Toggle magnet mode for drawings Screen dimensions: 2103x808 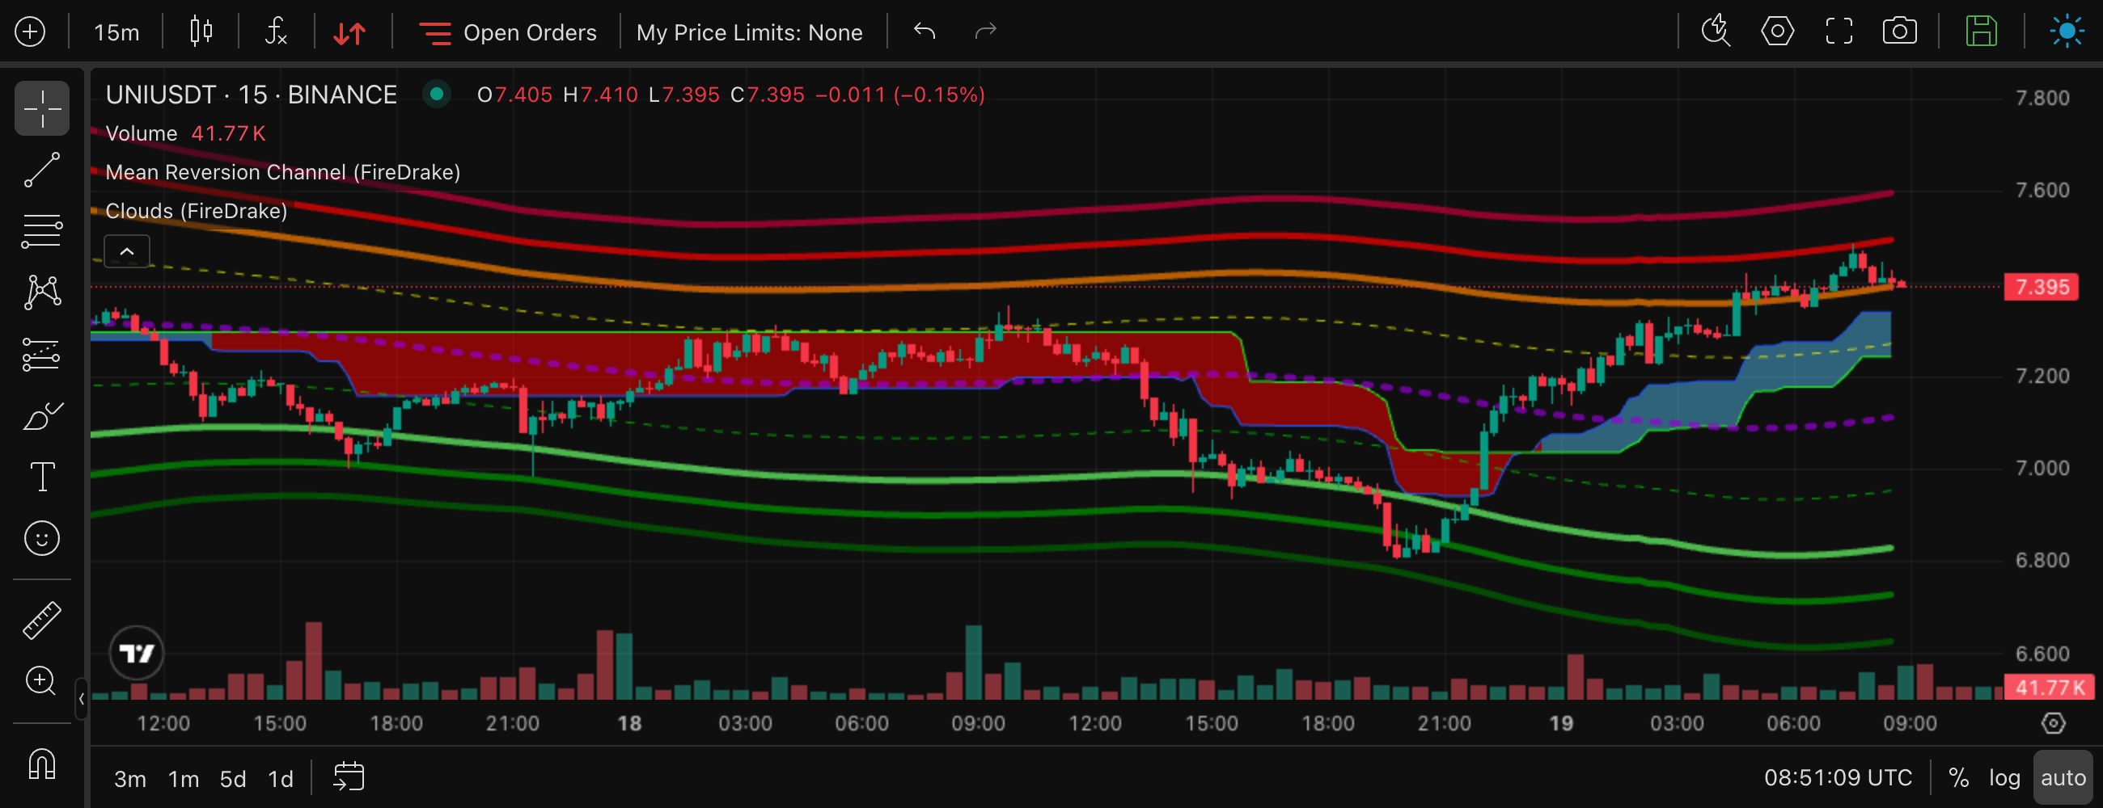tap(41, 764)
